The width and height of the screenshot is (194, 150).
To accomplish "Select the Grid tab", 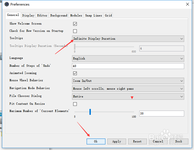I will 108,15.
